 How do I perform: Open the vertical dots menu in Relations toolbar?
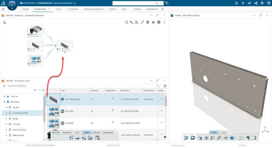click(x=164, y=22)
